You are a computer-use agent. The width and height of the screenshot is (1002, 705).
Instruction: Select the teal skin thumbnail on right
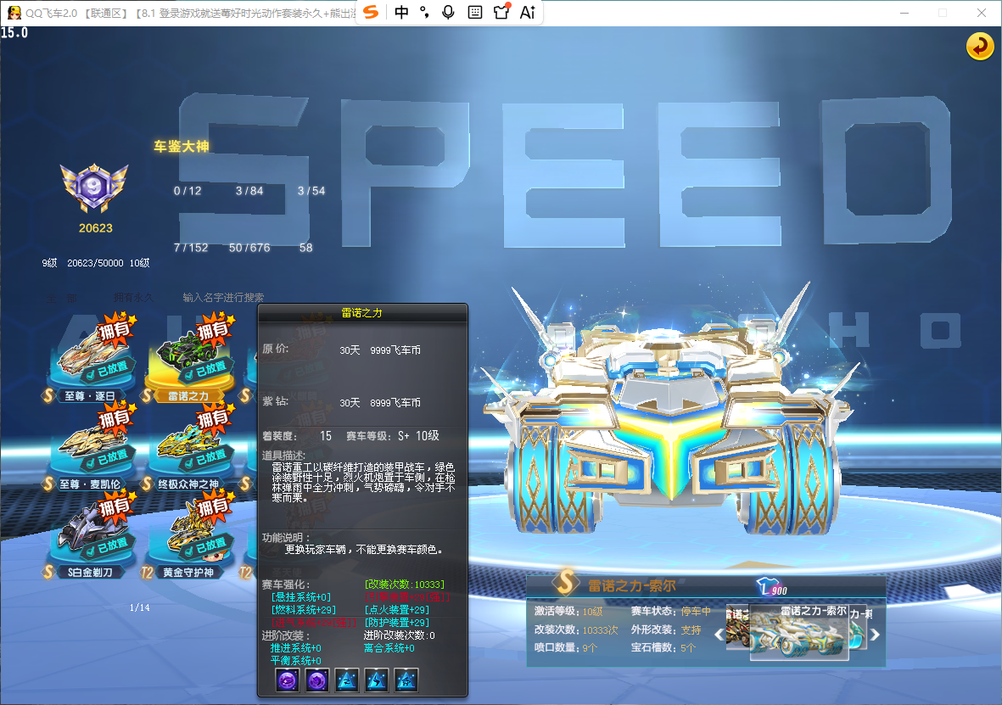click(858, 628)
